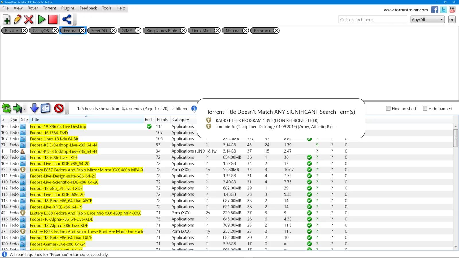Click the pencil Edit rover icon
459x258 pixels.
[x=17, y=19]
